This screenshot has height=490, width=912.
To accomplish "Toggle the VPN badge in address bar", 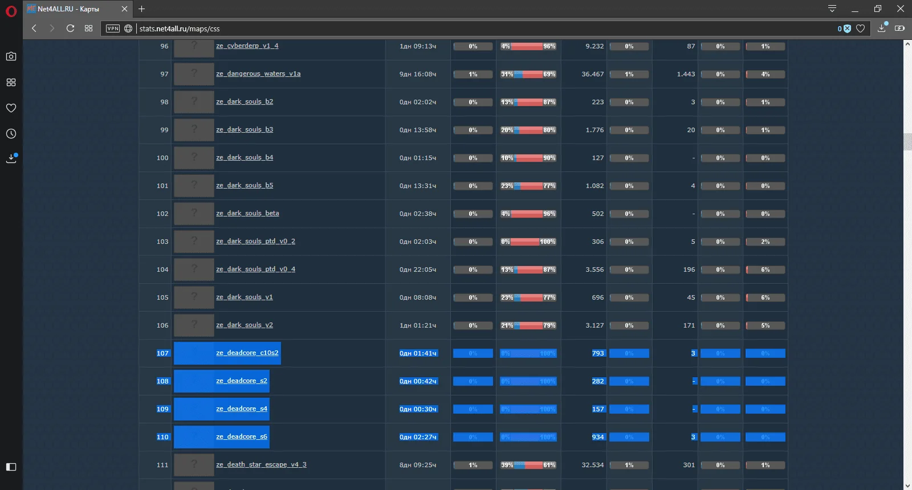I will click(113, 28).
